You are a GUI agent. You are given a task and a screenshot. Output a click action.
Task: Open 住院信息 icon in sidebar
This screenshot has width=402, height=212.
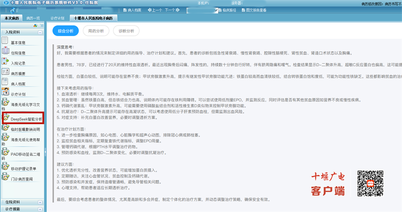(6, 51)
